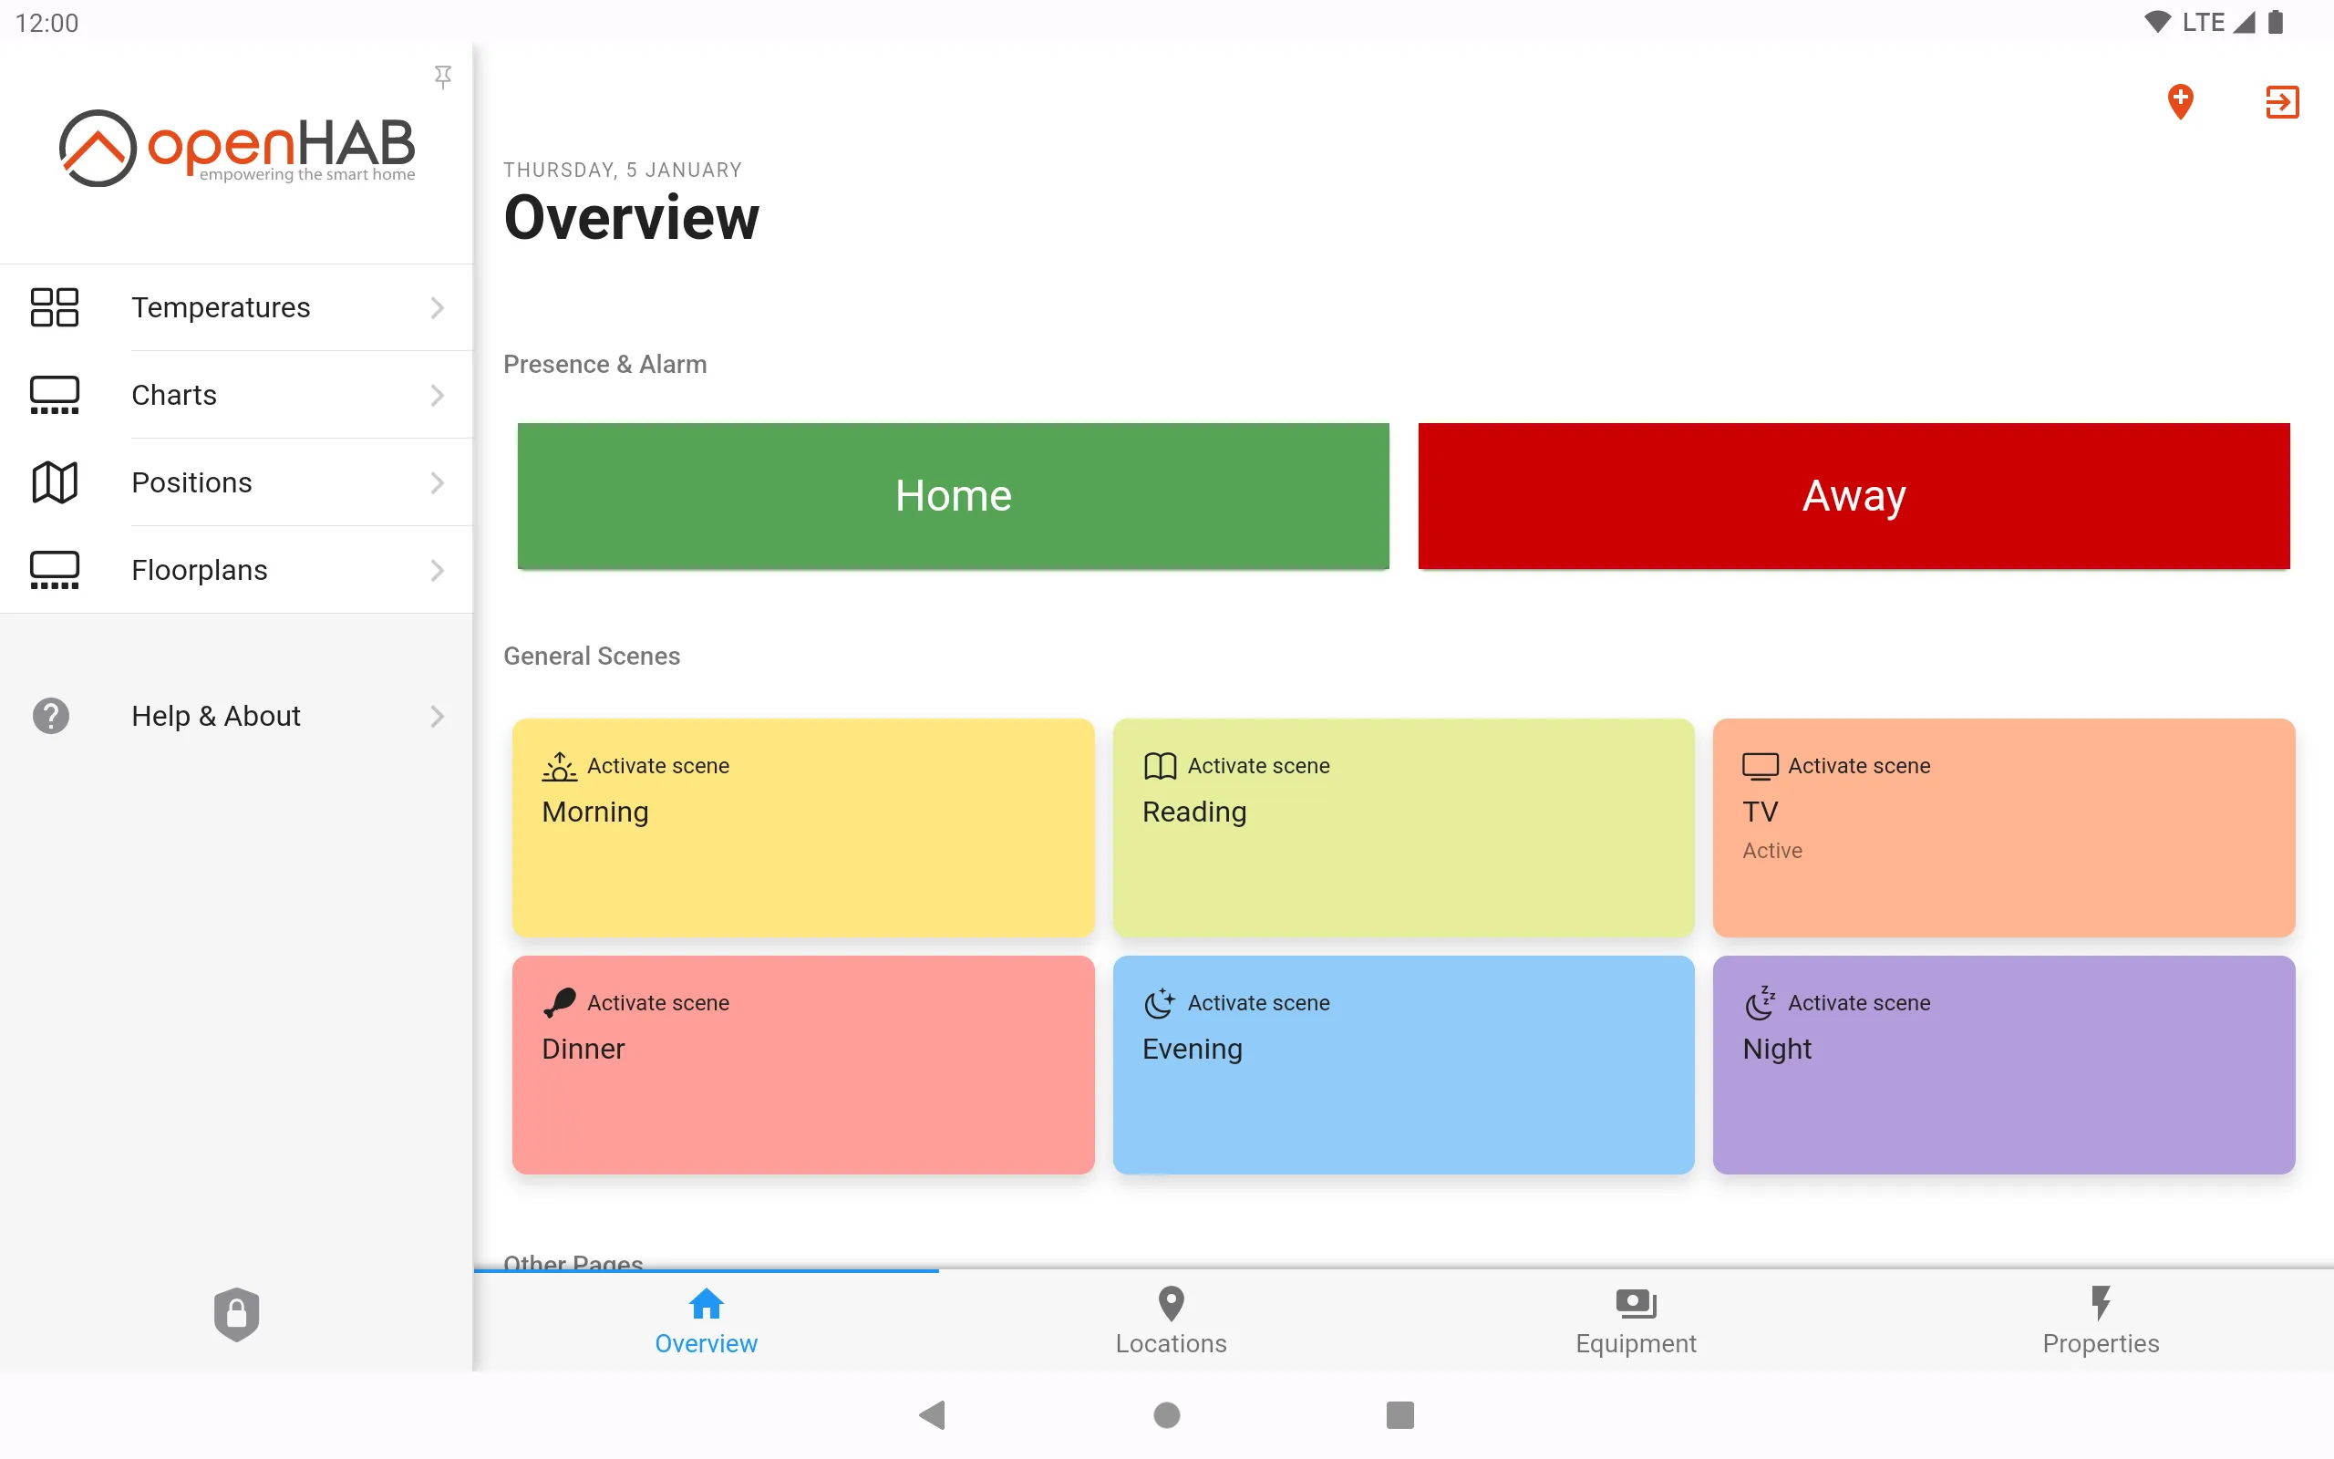The height and width of the screenshot is (1459, 2334).
Task: Switch to the Equipment tab
Action: coord(1635,1319)
